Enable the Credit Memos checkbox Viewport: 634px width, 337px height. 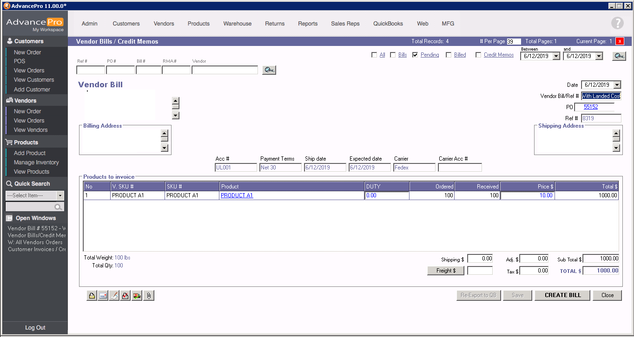tap(478, 55)
